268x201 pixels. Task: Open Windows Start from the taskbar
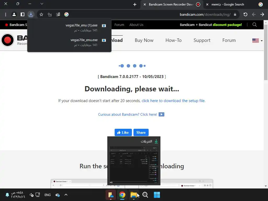click(x=157, y=195)
